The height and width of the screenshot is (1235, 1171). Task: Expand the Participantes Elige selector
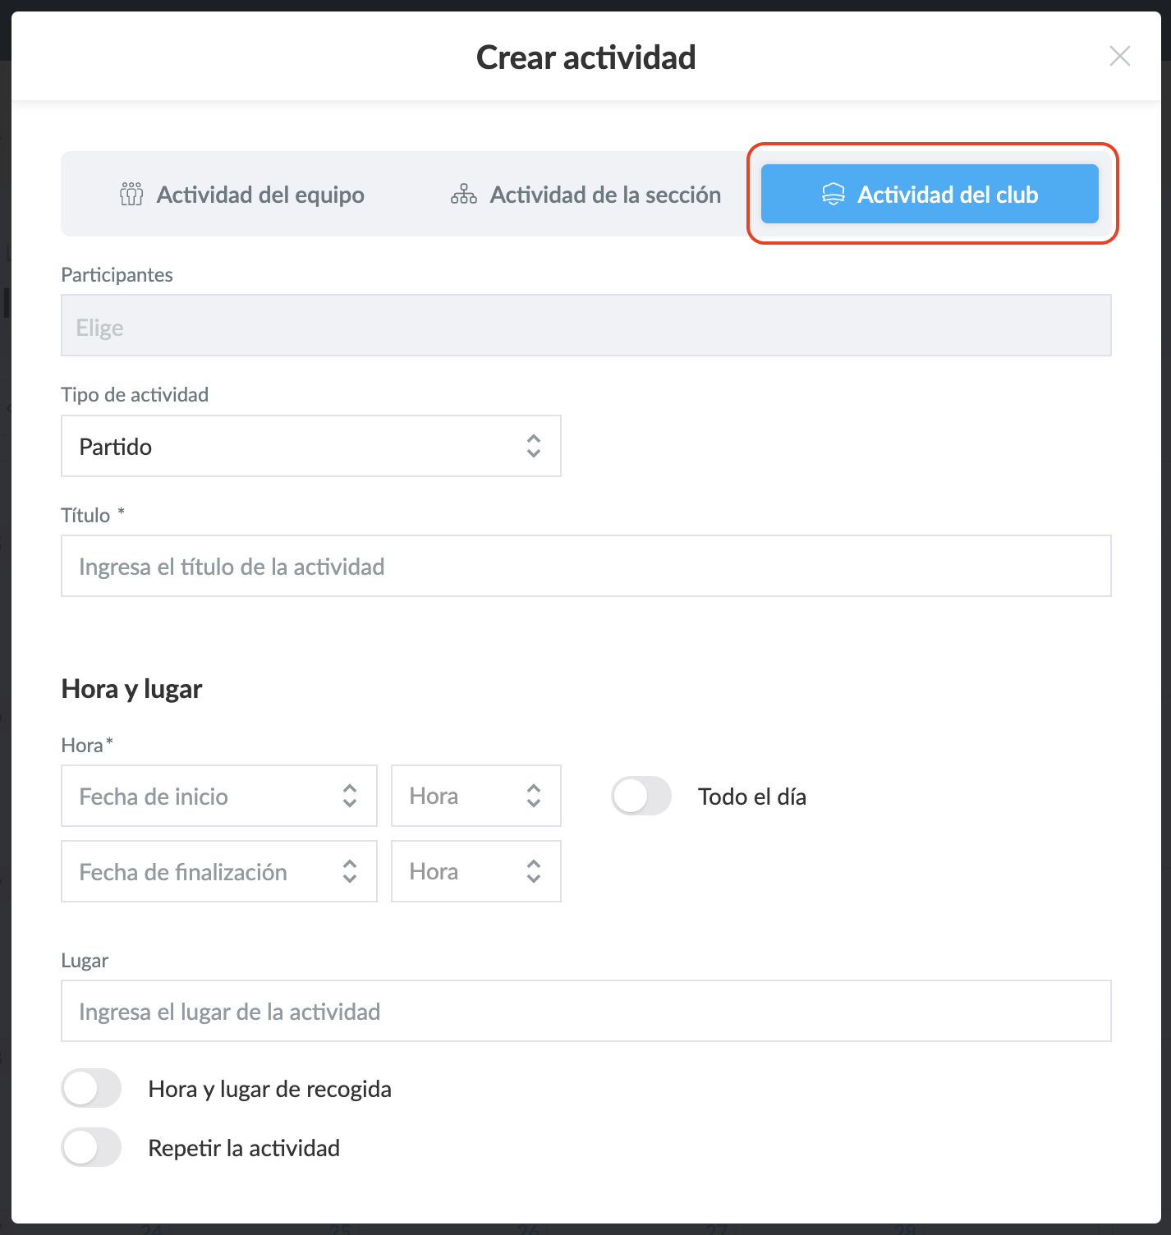(585, 326)
